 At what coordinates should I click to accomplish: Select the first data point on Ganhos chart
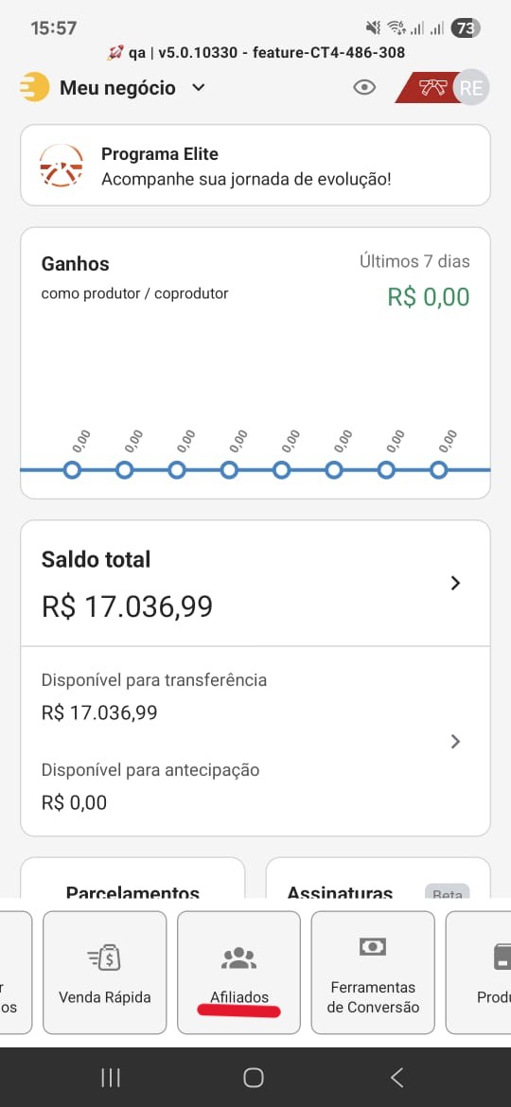coord(72,469)
